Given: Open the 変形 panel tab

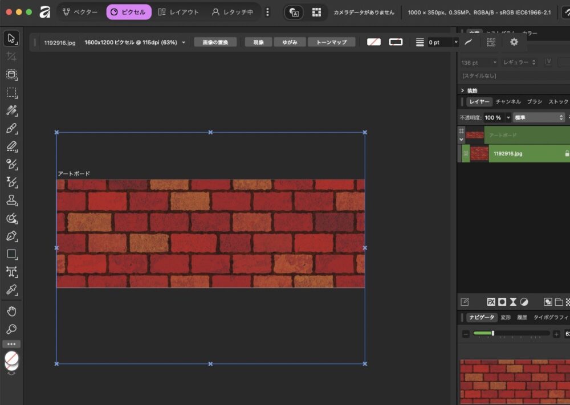Looking at the screenshot, I should [x=506, y=317].
